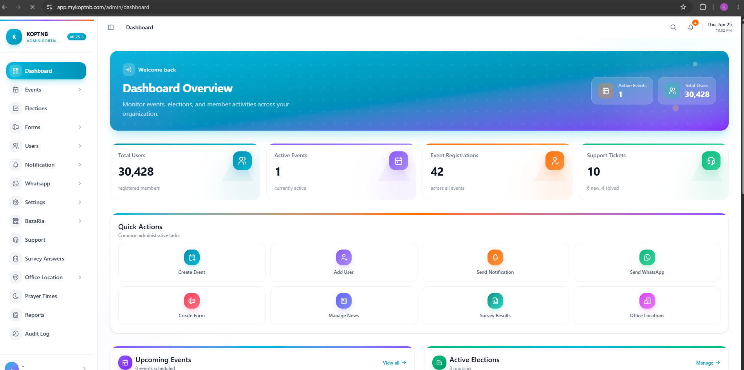The height and width of the screenshot is (370, 744).
Task: Click the Event Registrations card icon
Action: coord(555,161)
